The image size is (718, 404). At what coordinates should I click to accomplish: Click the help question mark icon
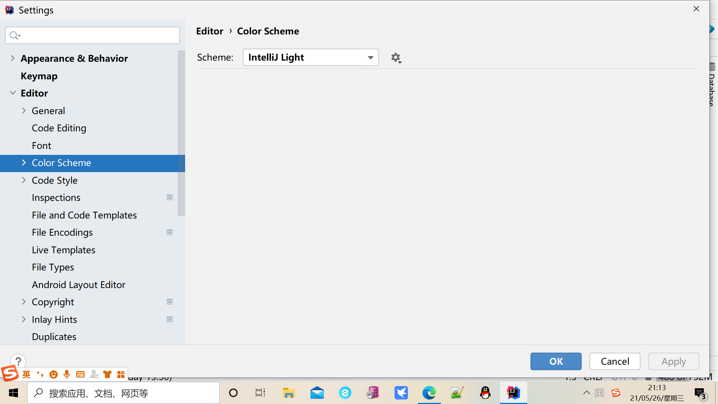(x=18, y=361)
